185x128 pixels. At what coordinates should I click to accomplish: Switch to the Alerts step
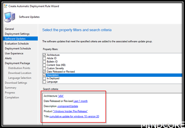pyautogui.click(x=8, y=58)
